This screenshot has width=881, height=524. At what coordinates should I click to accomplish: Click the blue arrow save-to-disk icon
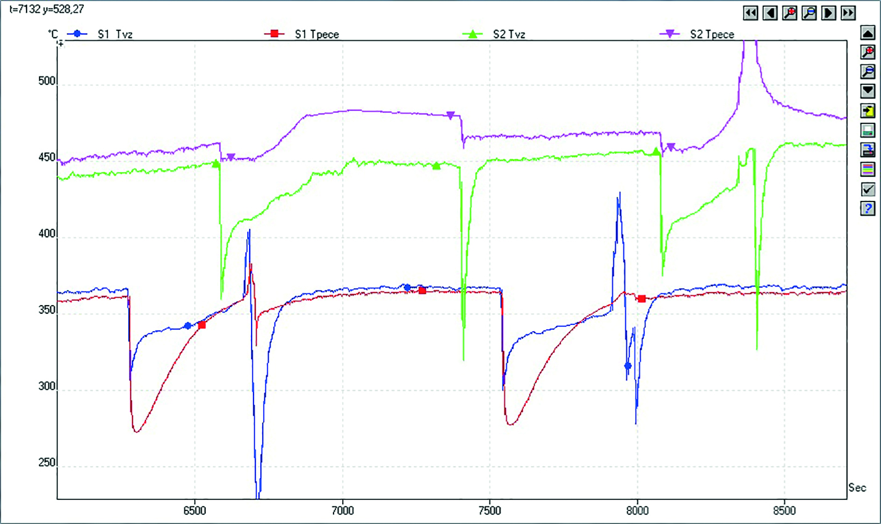(x=868, y=150)
